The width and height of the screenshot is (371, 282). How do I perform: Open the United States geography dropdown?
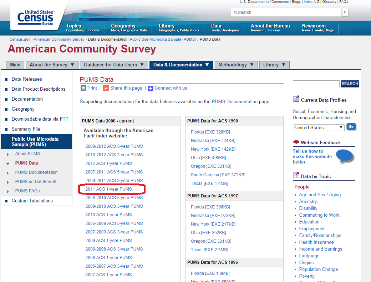[319, 127]
